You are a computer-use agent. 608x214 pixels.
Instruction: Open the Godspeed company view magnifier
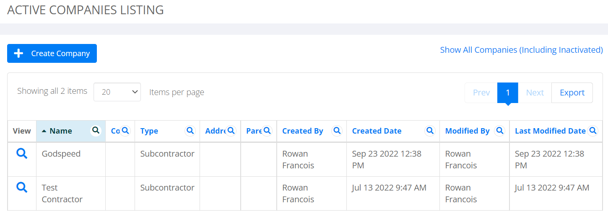click(x=22, y=154)
